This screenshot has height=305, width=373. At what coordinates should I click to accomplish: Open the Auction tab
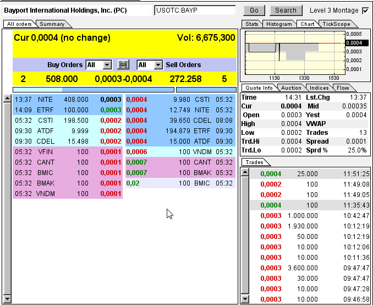point(291,88)
